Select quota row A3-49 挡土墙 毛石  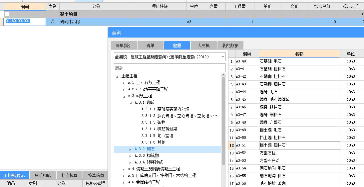click(x=296, y=130)
